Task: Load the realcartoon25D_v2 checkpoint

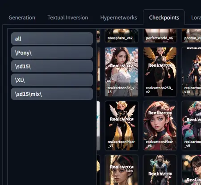Action: coord(160,72)
